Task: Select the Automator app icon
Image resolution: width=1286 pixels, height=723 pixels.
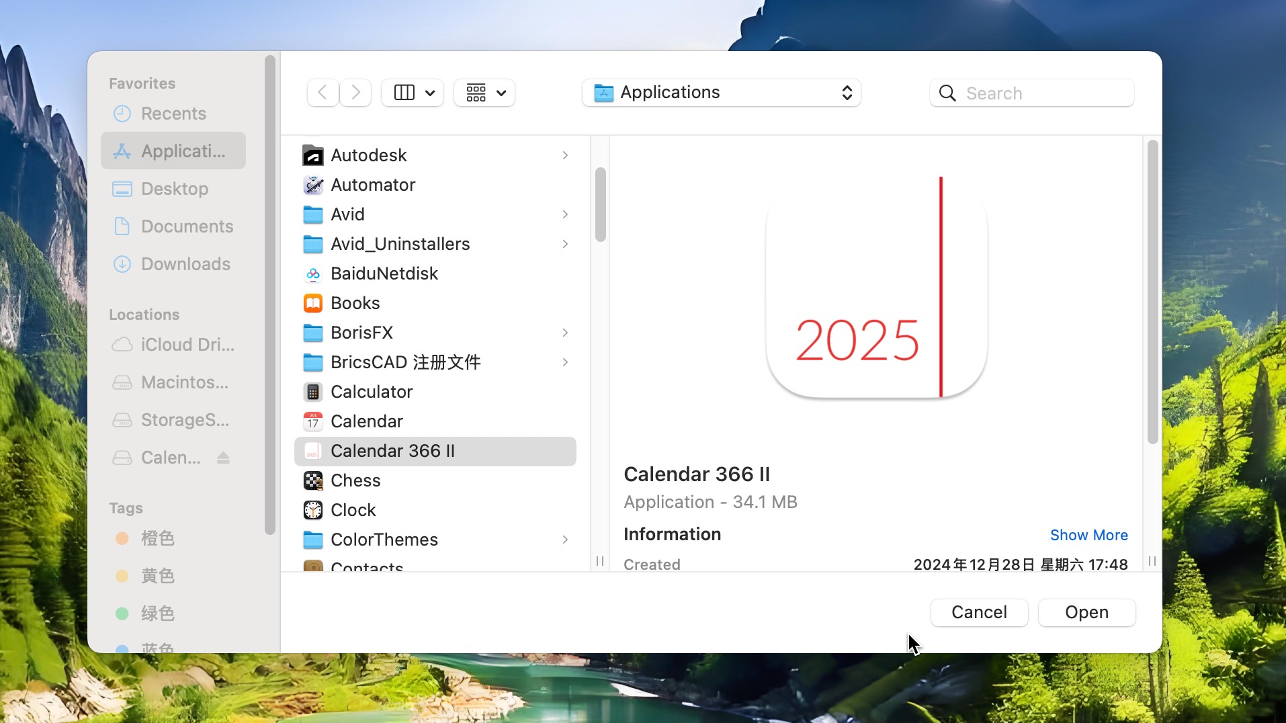Action: click(313, 185)
